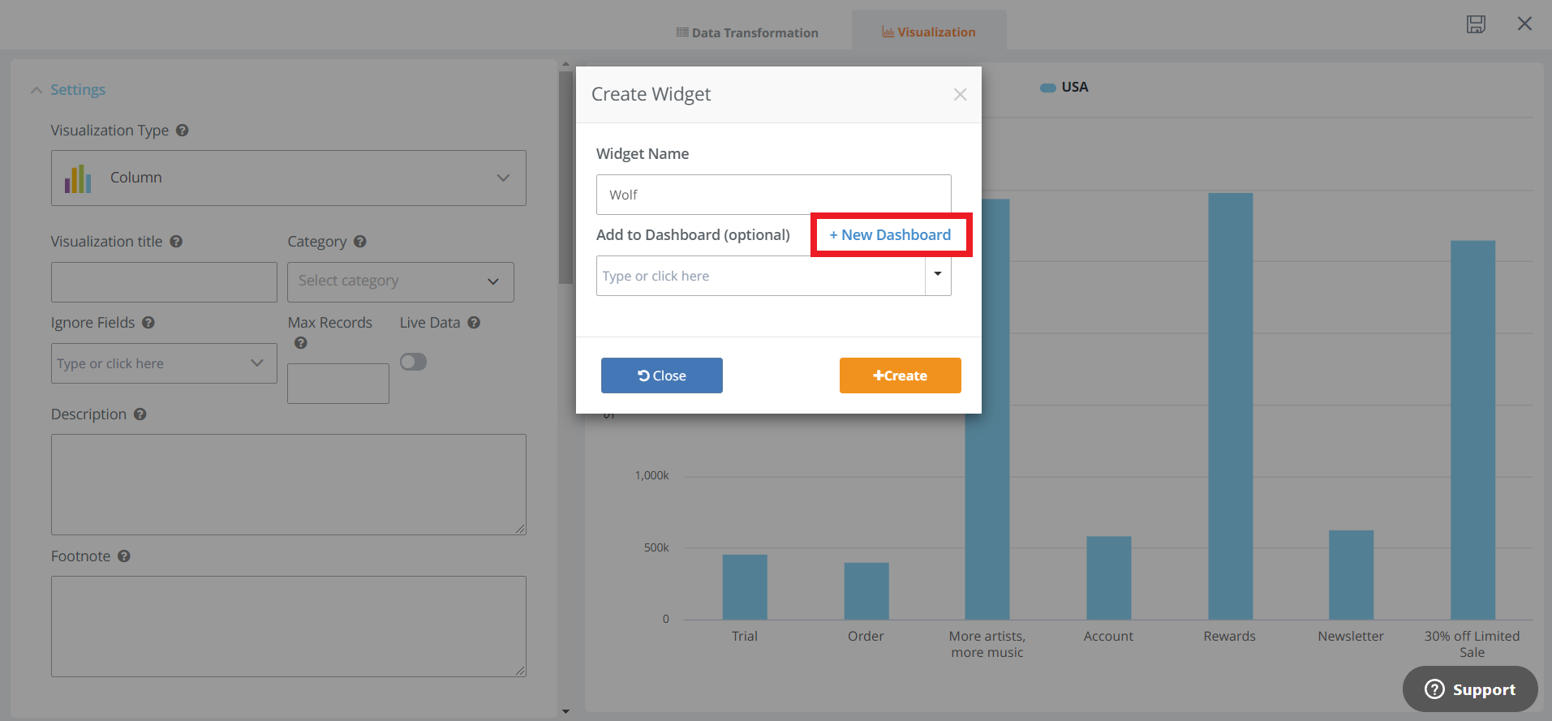The width and height of the screenshot is (1552, 721).
Task: Click Live Data help icon
Action: point(474,323)
